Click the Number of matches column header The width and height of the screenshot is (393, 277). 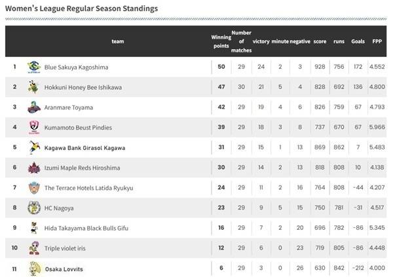coord(241,42)
